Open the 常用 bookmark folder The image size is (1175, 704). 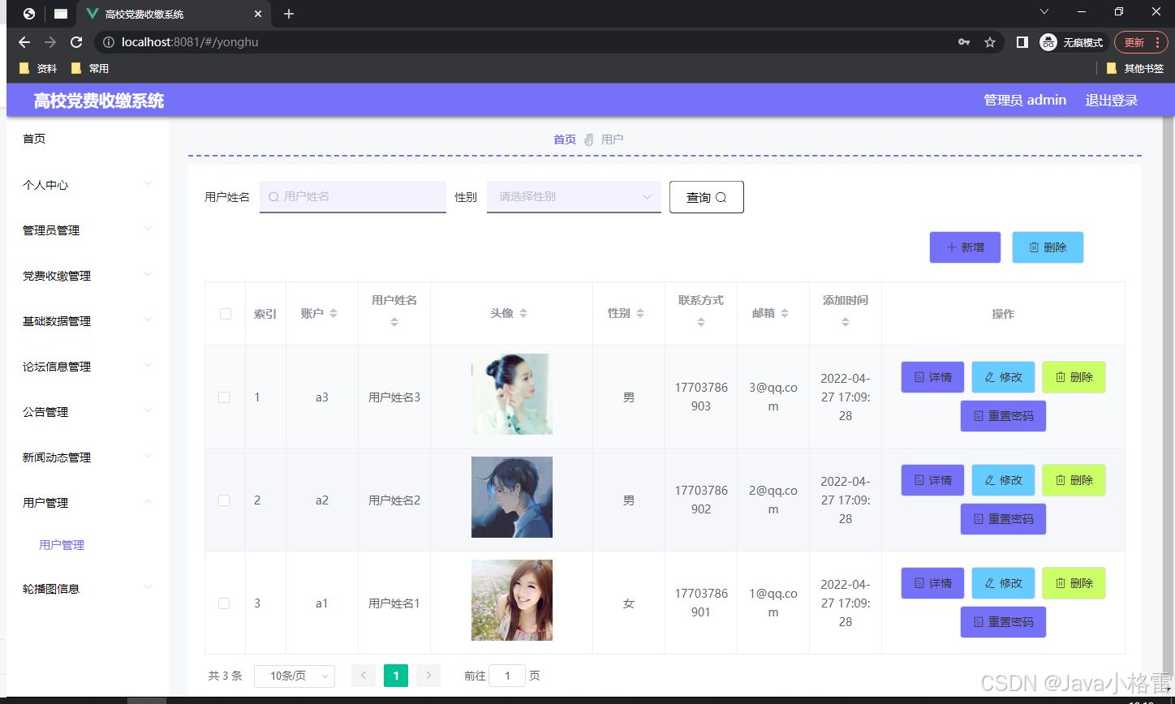click(x=90, y=69)
